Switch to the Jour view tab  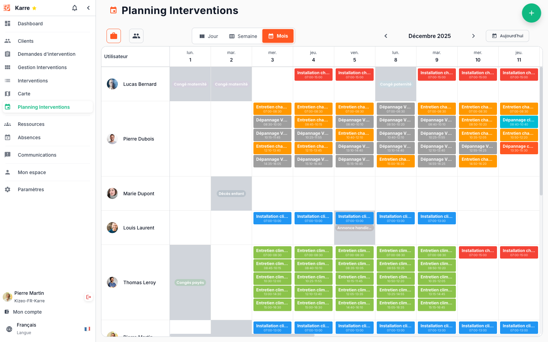tap(209, 36)
